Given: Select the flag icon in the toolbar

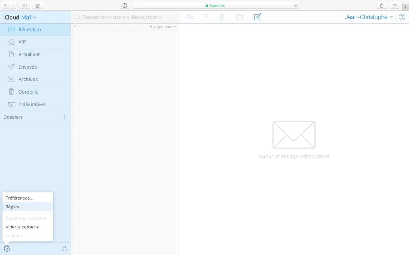Looking at the screenshot, I should tap(205, 17).
